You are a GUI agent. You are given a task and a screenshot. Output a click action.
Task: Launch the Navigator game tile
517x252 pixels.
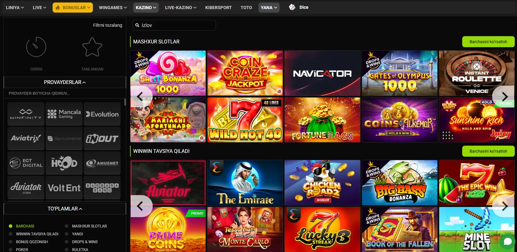pos(322,73)
